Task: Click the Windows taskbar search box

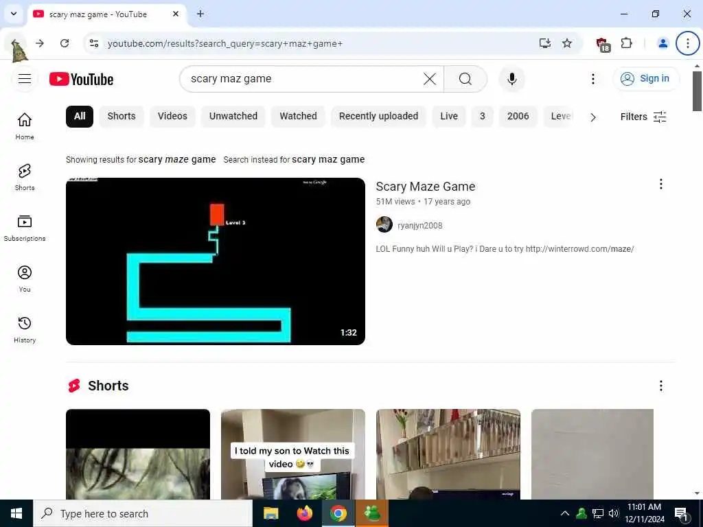Action: coord(143,513)
